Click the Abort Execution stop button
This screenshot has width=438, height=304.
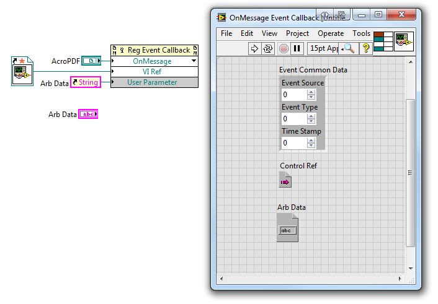[284, 49]
